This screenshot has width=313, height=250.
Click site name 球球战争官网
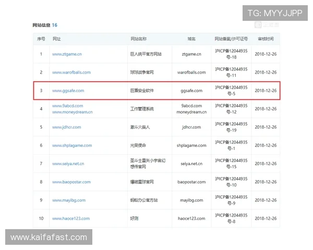142,72
